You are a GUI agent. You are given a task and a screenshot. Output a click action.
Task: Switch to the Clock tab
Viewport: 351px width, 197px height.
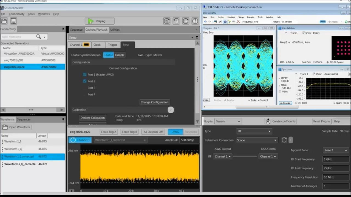coord(97,45)
